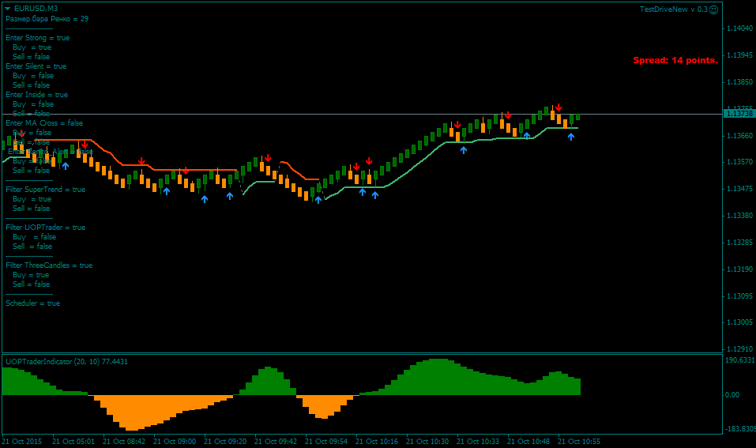The width and height of the screenshot is (756, 448).
Task: Click the 21 Oct 10:48 time label
Action: (x=529, y=441)
